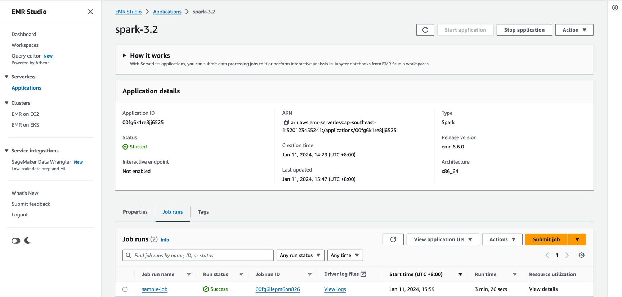Copy the ARN using the copy icon
The height and width of the screenshot is (297, 622).
[x=286, y=123]
